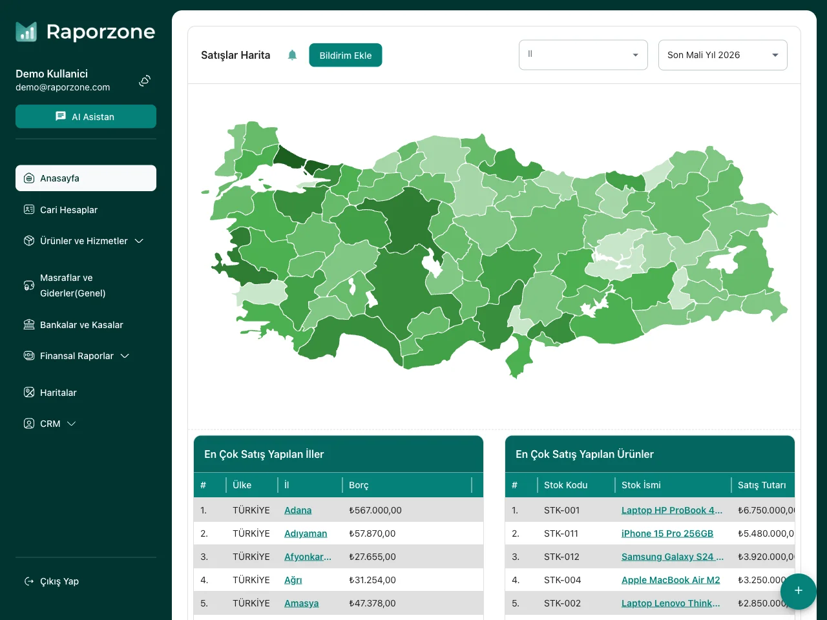Expand the Ürünler ve Hizmetler menu
Viewport: 827px width, 620px height.
point(139,241)
